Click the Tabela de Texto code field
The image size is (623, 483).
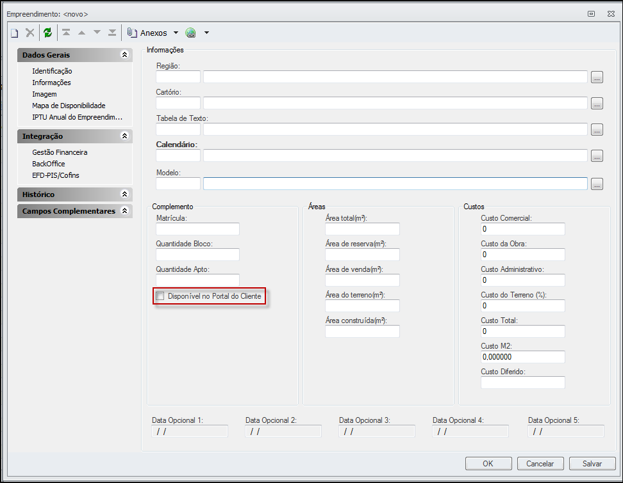pyautogui.click(x=178, y=129)
